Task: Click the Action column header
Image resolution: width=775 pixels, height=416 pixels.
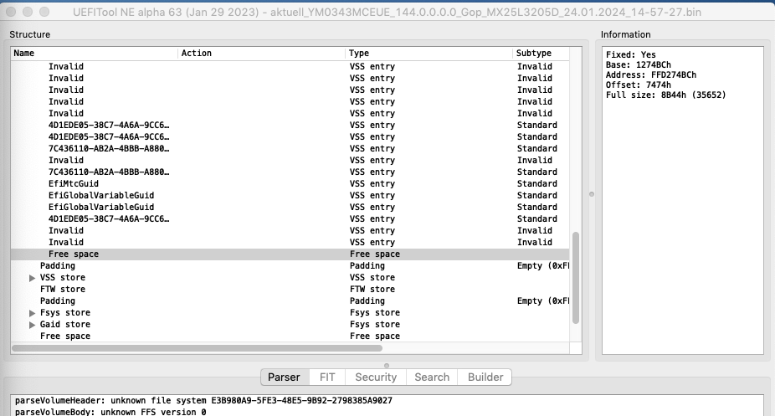Action: tap(261, 54)
